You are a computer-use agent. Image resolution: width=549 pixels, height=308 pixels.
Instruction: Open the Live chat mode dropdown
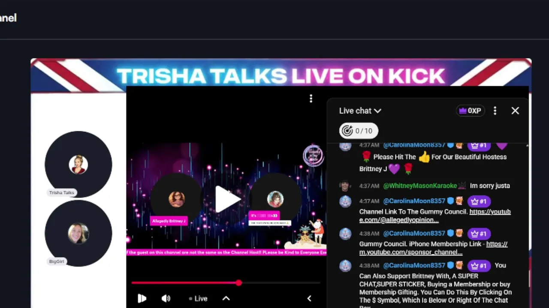[360, 111]
